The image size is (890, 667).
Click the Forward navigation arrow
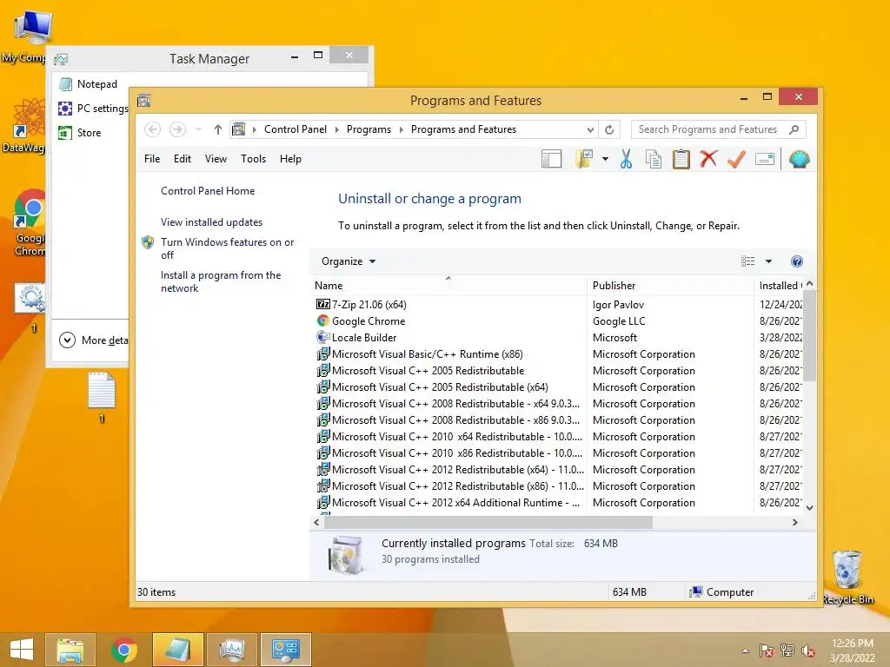(177, 130)
